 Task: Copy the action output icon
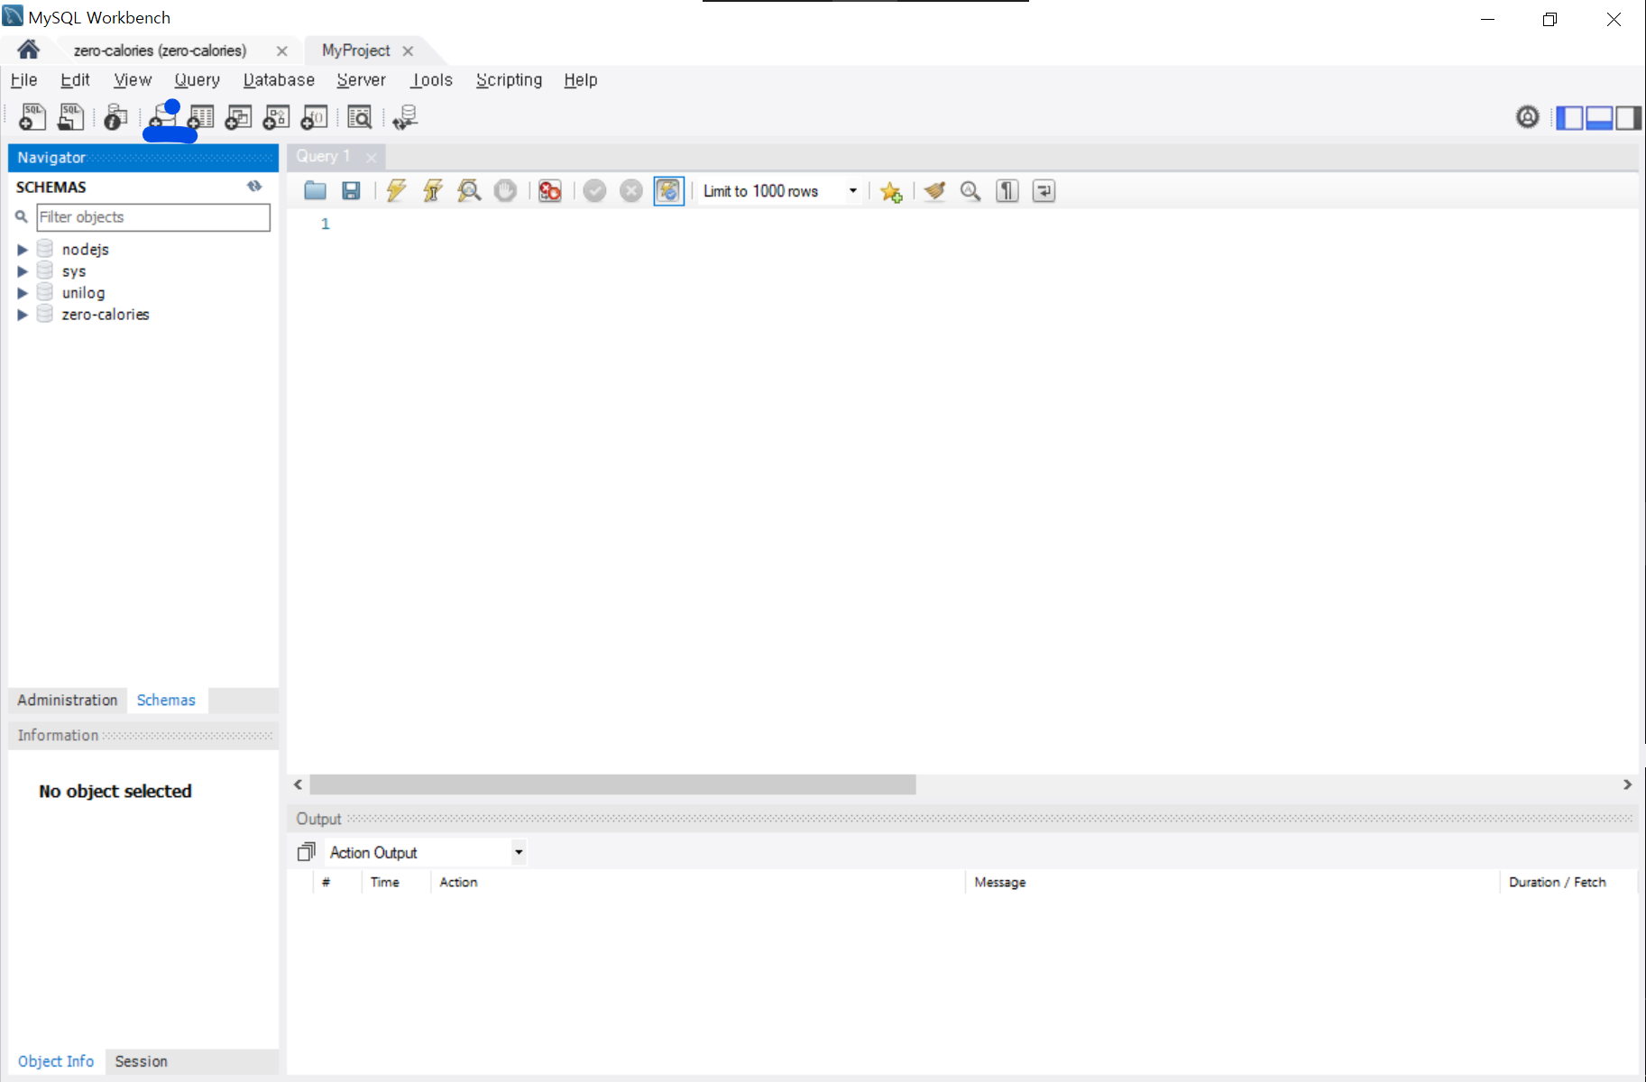point(307,851)
